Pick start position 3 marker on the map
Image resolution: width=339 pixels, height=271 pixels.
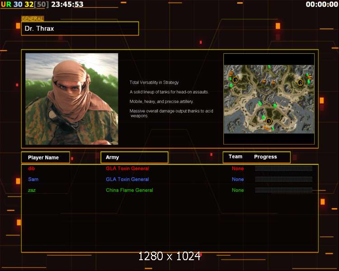click(235, 80)
